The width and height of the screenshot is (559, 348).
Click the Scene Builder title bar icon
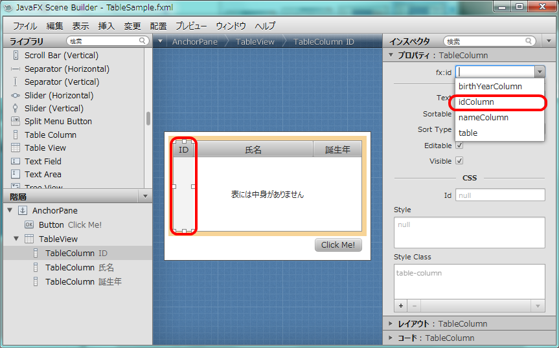[8, 8]
